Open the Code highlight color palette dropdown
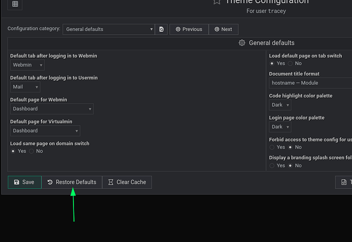This screenshot has width=352, height=242. [280, 105]
